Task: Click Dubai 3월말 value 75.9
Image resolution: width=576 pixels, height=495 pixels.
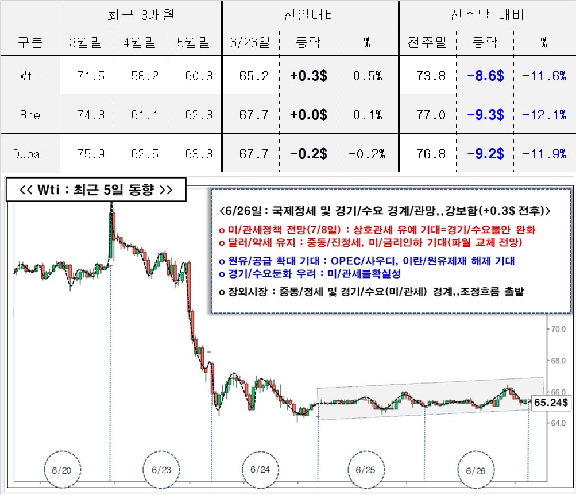Action: 91,154
